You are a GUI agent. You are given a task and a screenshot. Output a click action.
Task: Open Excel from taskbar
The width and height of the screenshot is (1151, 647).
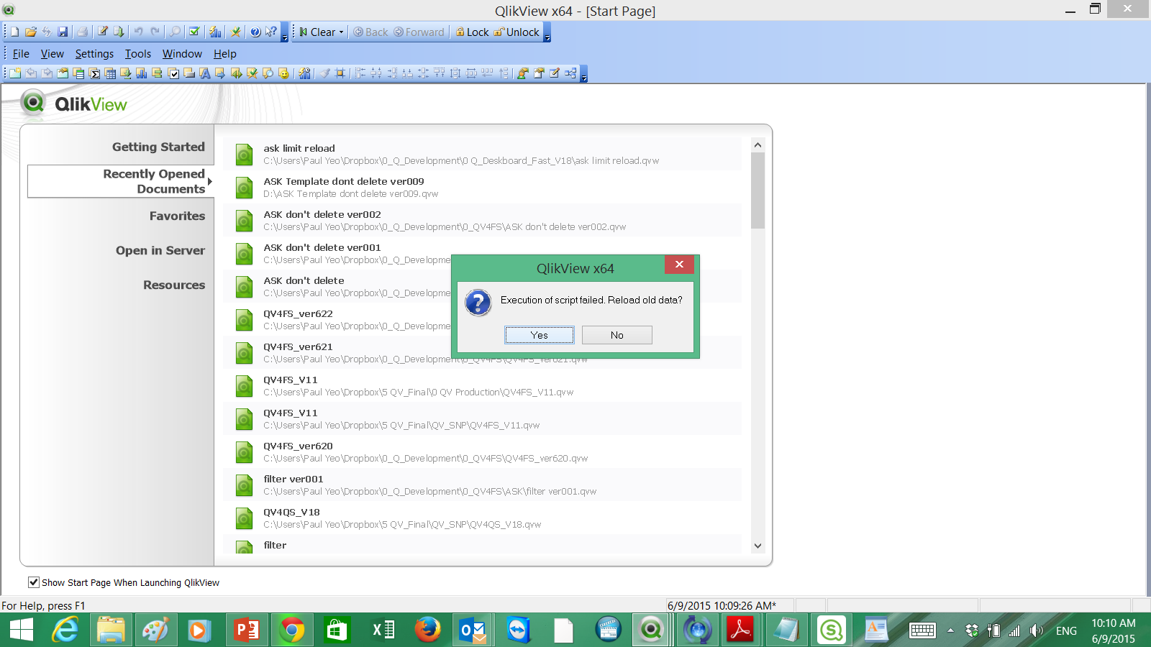click(x=383, y=630)
